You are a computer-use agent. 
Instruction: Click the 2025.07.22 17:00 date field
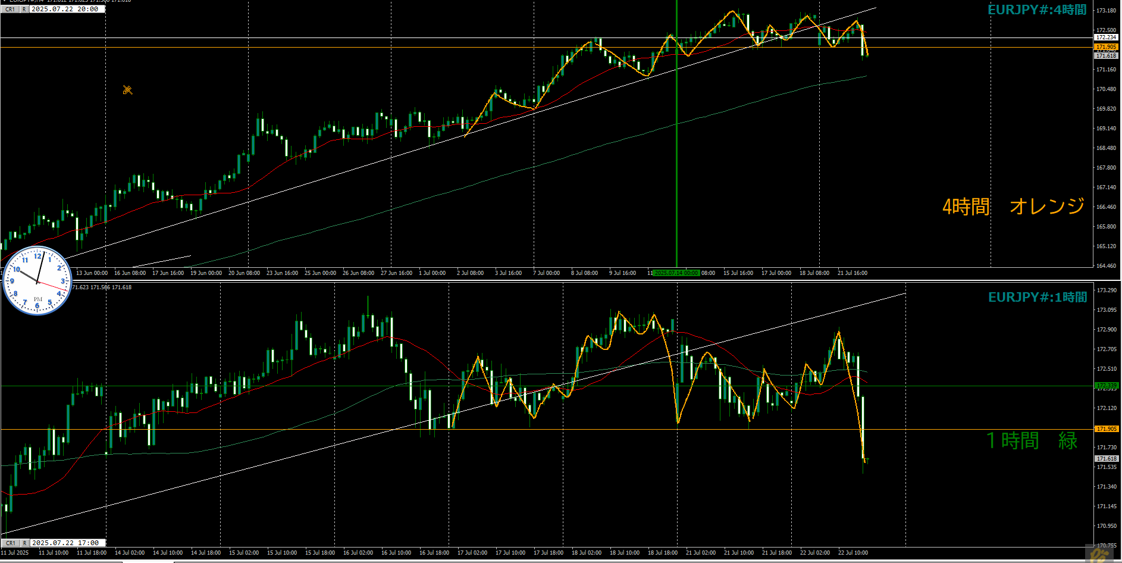(x=65, y=543)
